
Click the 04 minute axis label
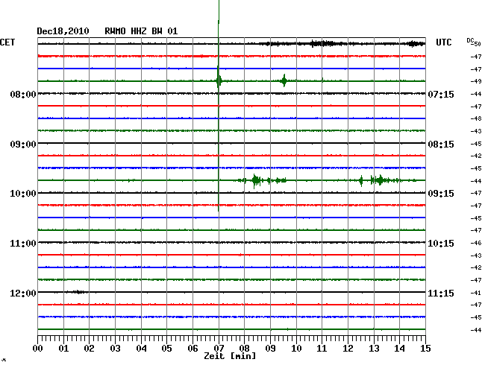(141, 349)
